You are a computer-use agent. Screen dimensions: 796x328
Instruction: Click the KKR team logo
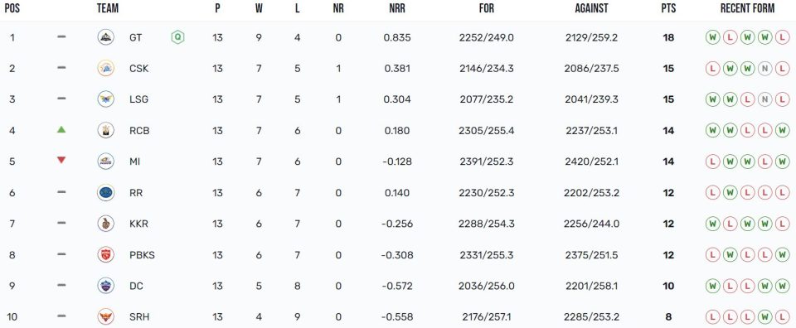[x=106, y=224]
